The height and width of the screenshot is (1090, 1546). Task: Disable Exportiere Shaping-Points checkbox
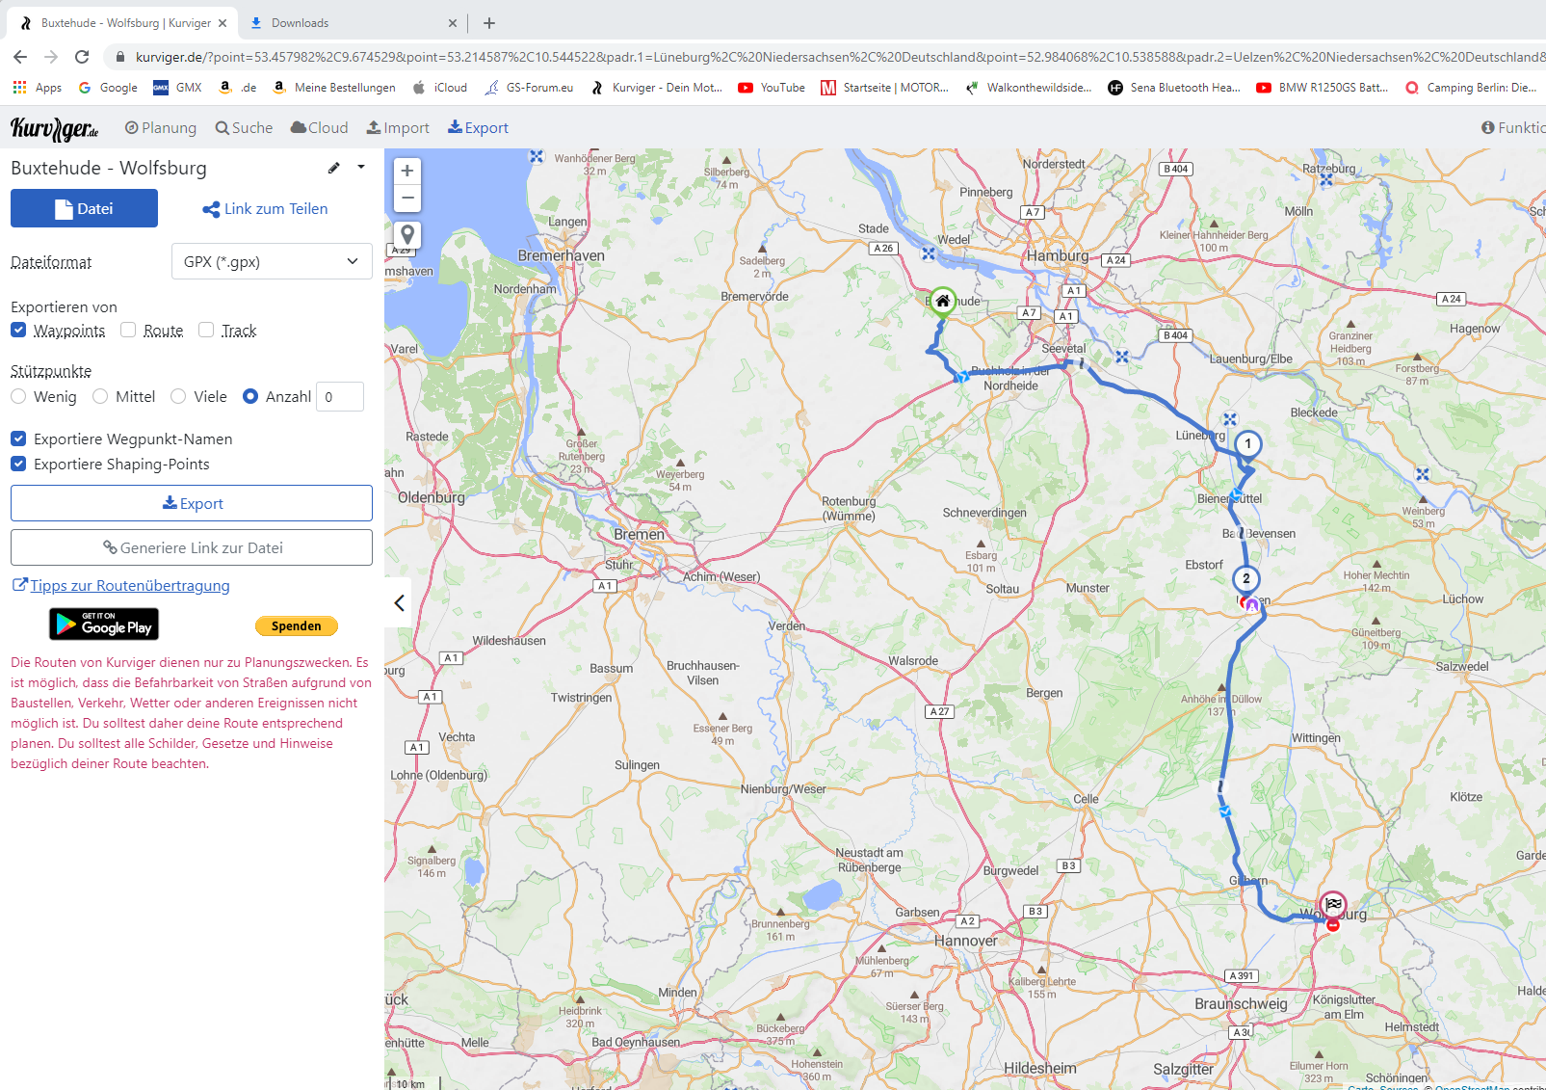click(x=19, y=464)
